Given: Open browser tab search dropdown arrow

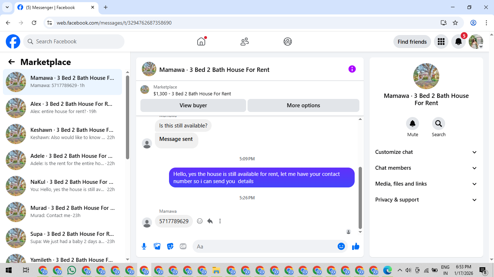Looking at the screenshot, I should point(7,7).
